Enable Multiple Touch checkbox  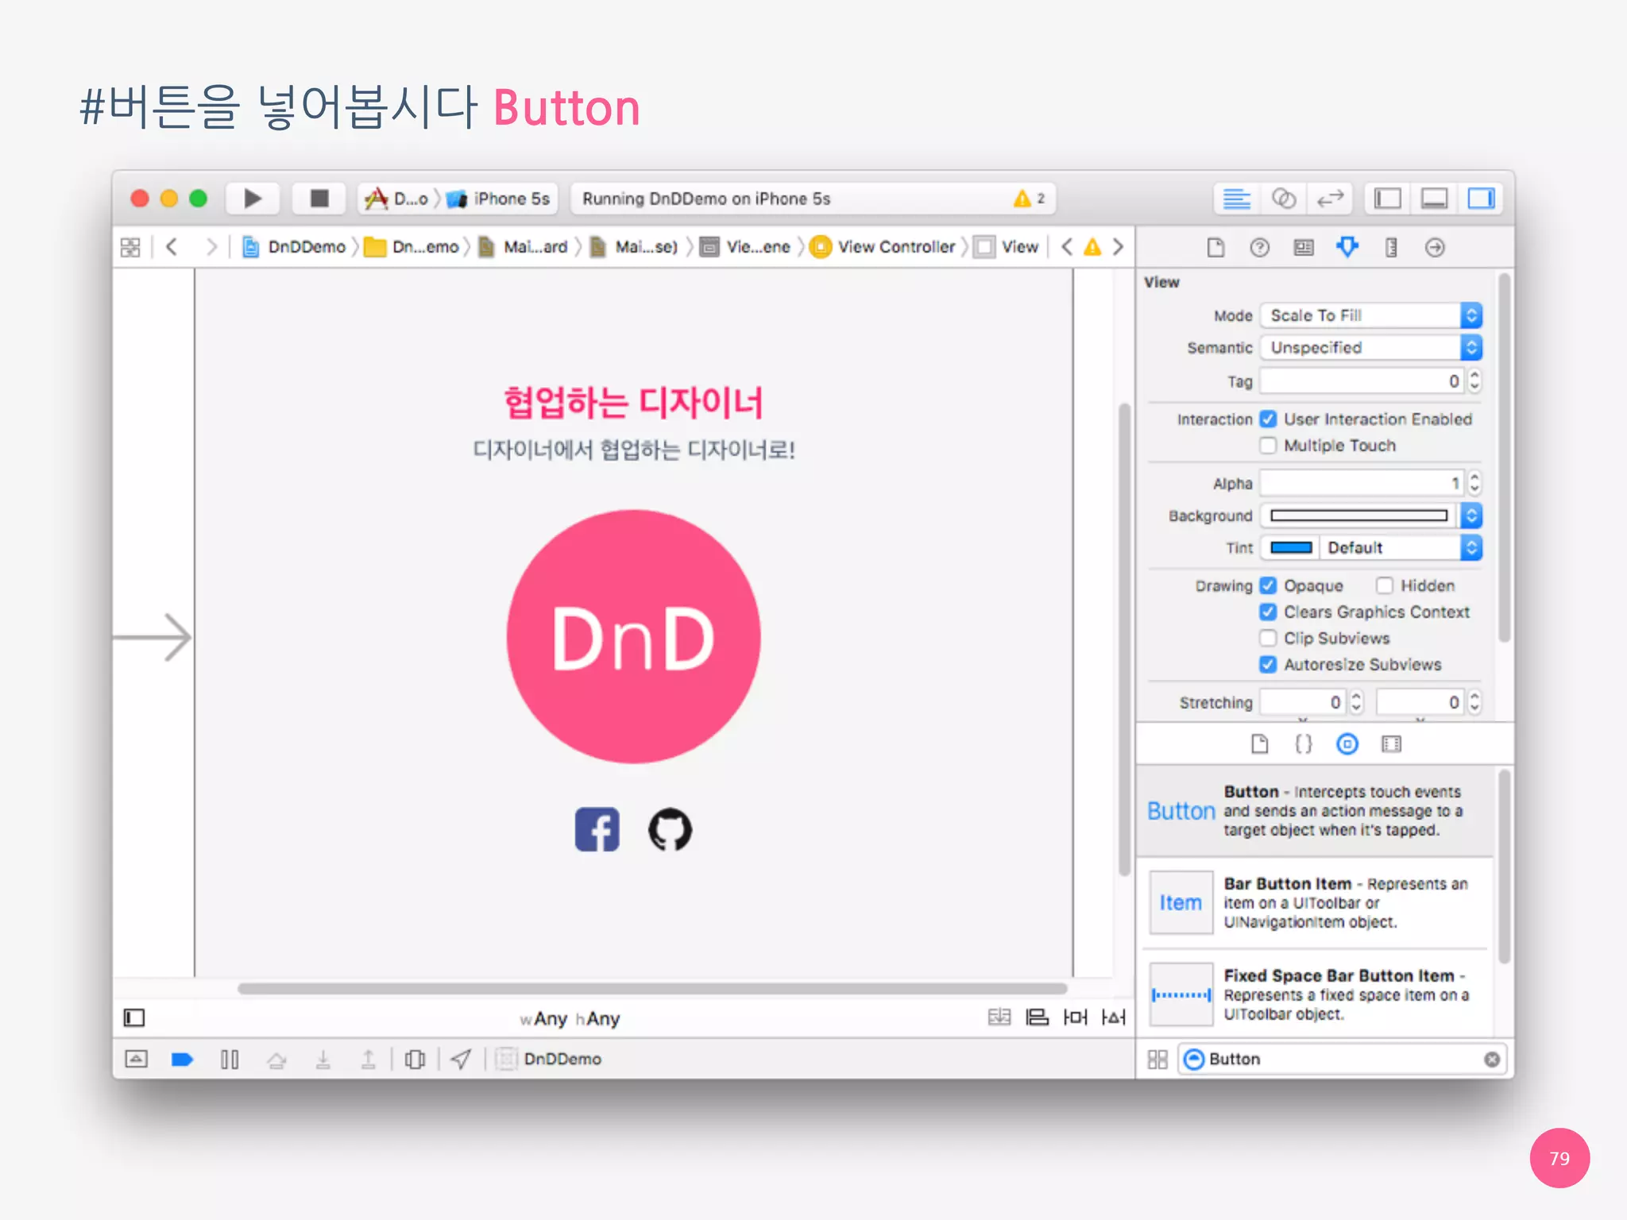1268,446
